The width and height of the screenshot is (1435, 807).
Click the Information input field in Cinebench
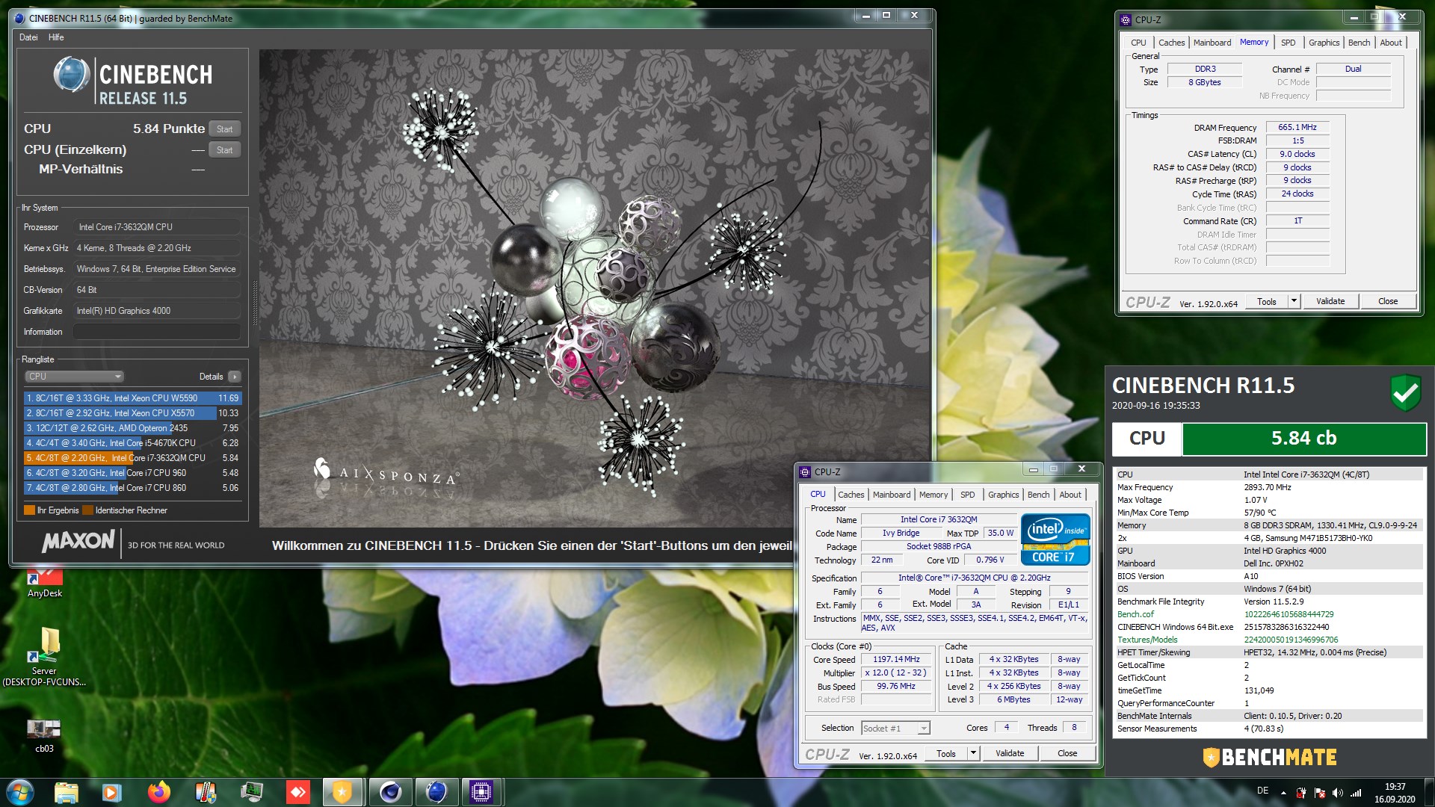[x=157, y=332]
